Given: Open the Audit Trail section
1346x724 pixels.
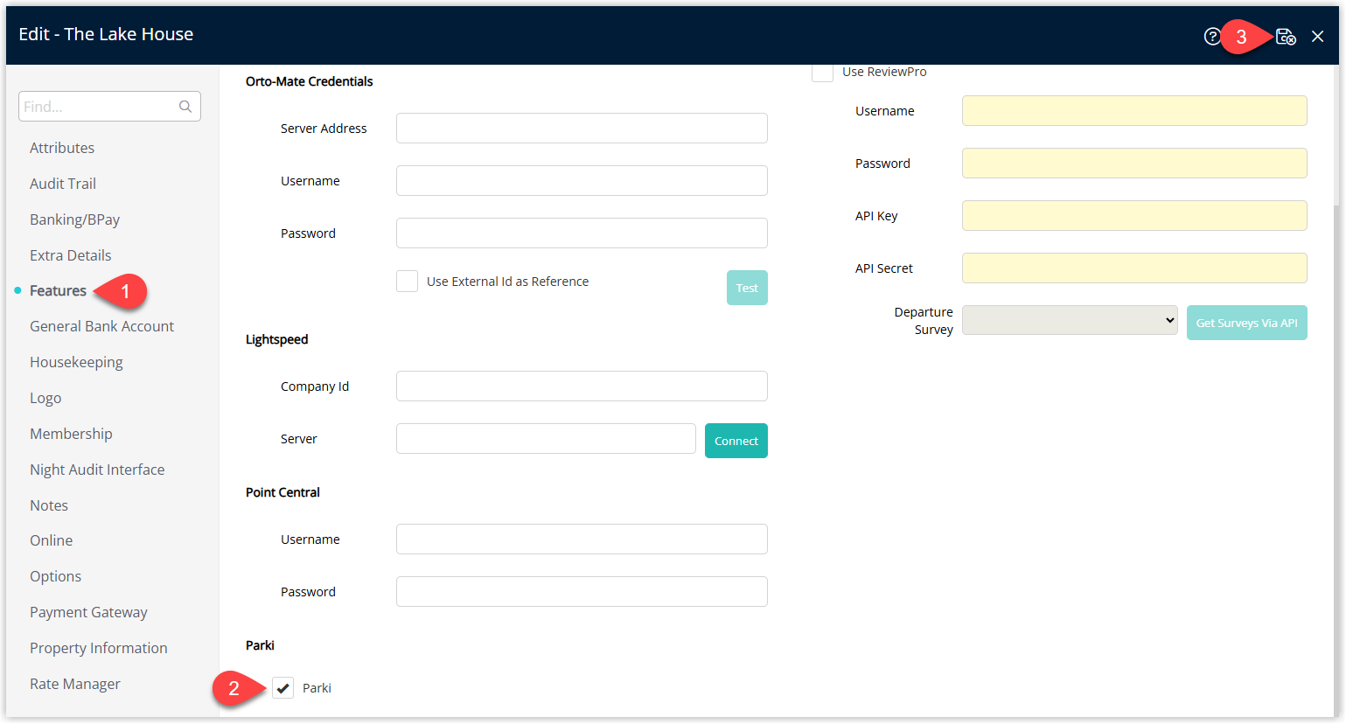Looking at the screenshot, I should tap(63, 184).
